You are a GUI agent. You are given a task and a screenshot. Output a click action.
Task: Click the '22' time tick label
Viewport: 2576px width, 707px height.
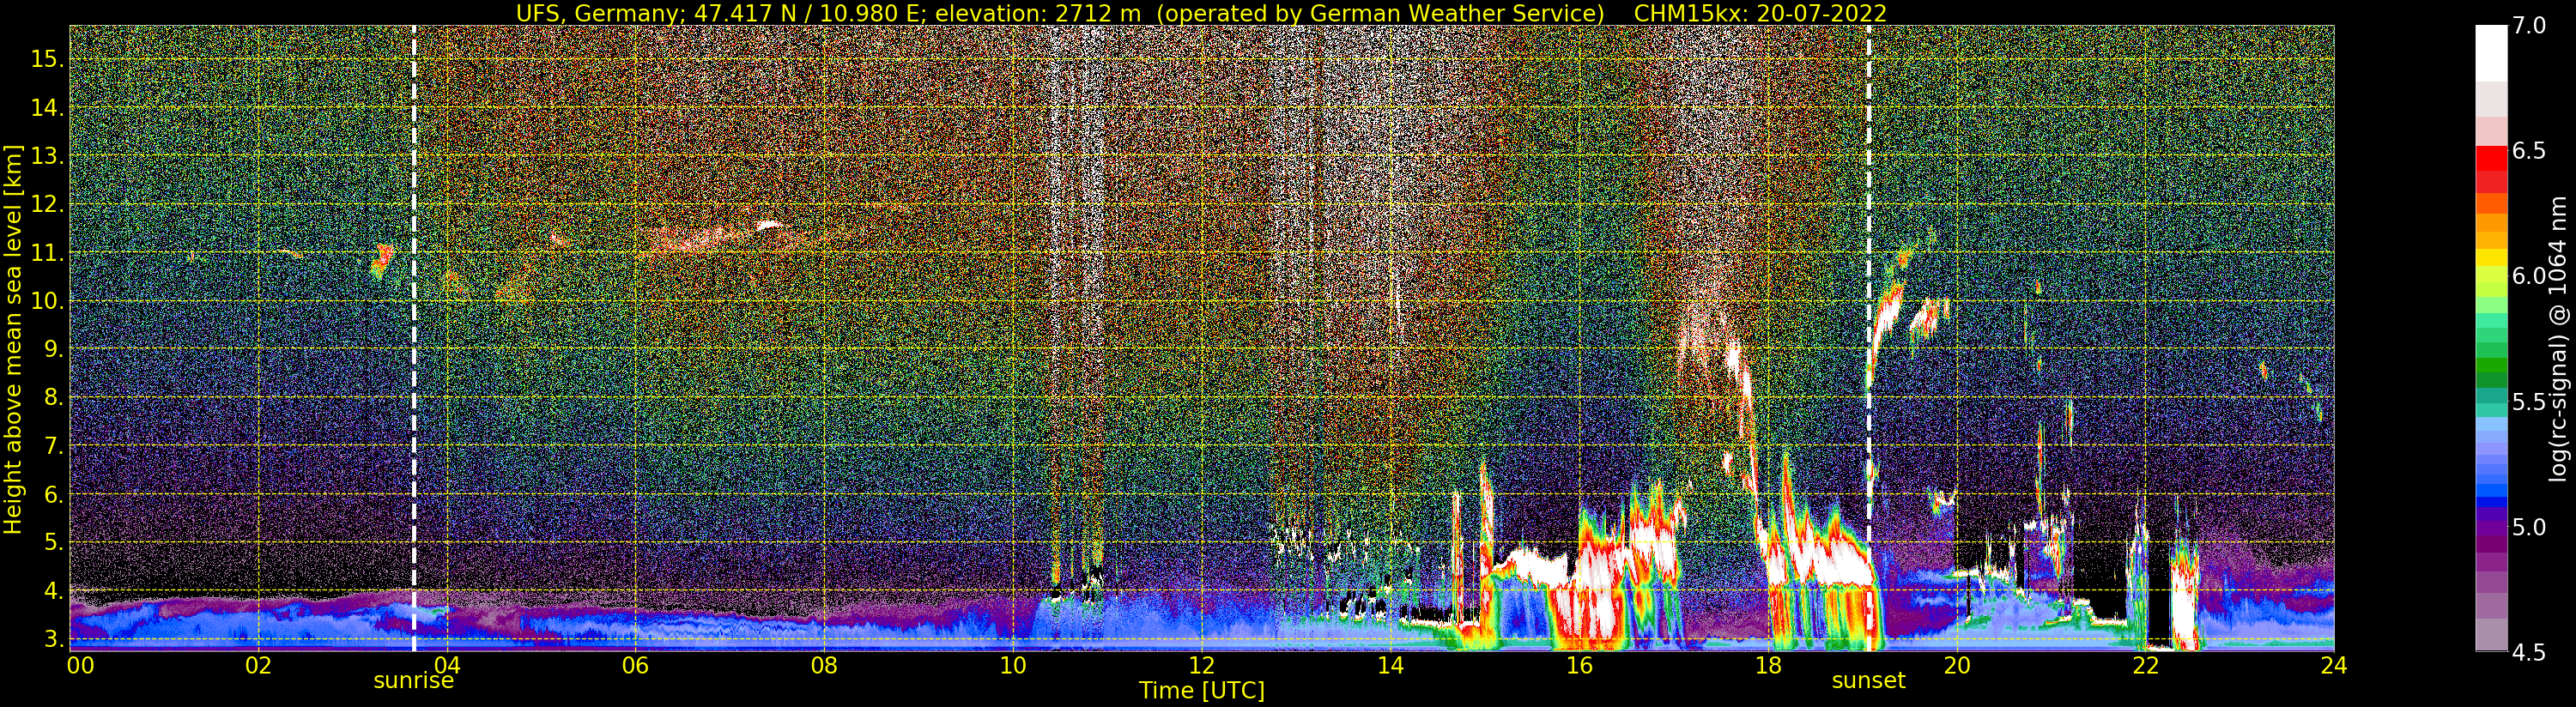pyautogui.click(x=2145, y=665)
